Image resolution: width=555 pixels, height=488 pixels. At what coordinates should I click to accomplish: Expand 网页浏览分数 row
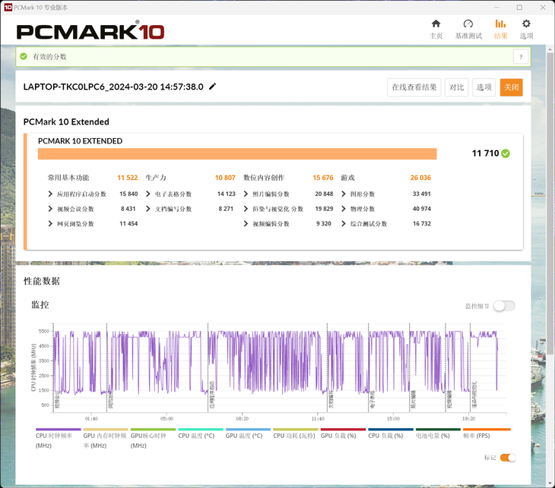point(50,224)
